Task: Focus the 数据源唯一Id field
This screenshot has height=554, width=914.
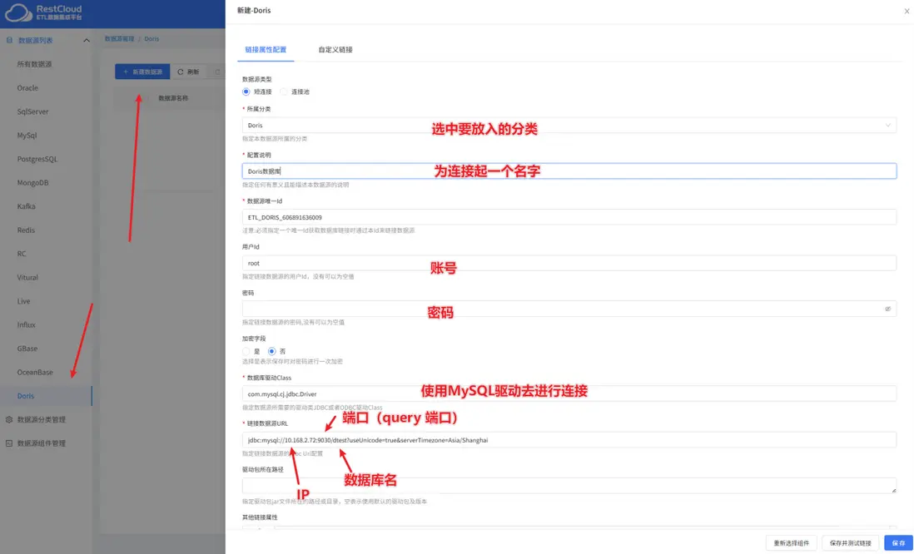Action: tap(569, 217)
